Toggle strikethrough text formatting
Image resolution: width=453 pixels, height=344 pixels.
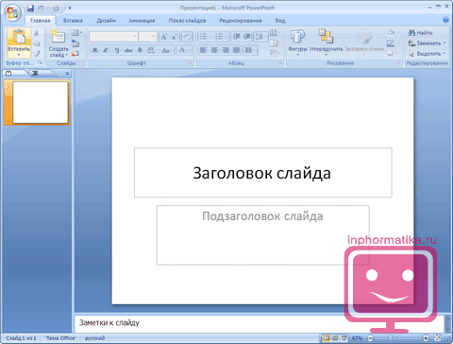pyautogui.click(x=128, y=50)
